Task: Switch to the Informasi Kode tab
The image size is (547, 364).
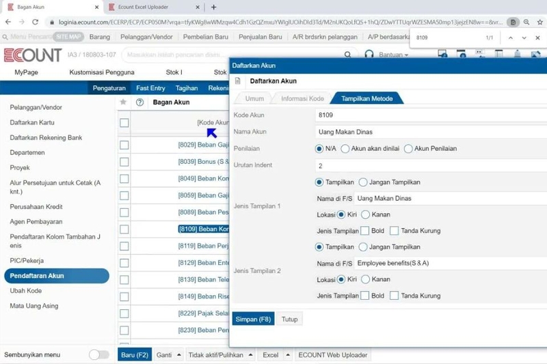Action: click(302, 98)
